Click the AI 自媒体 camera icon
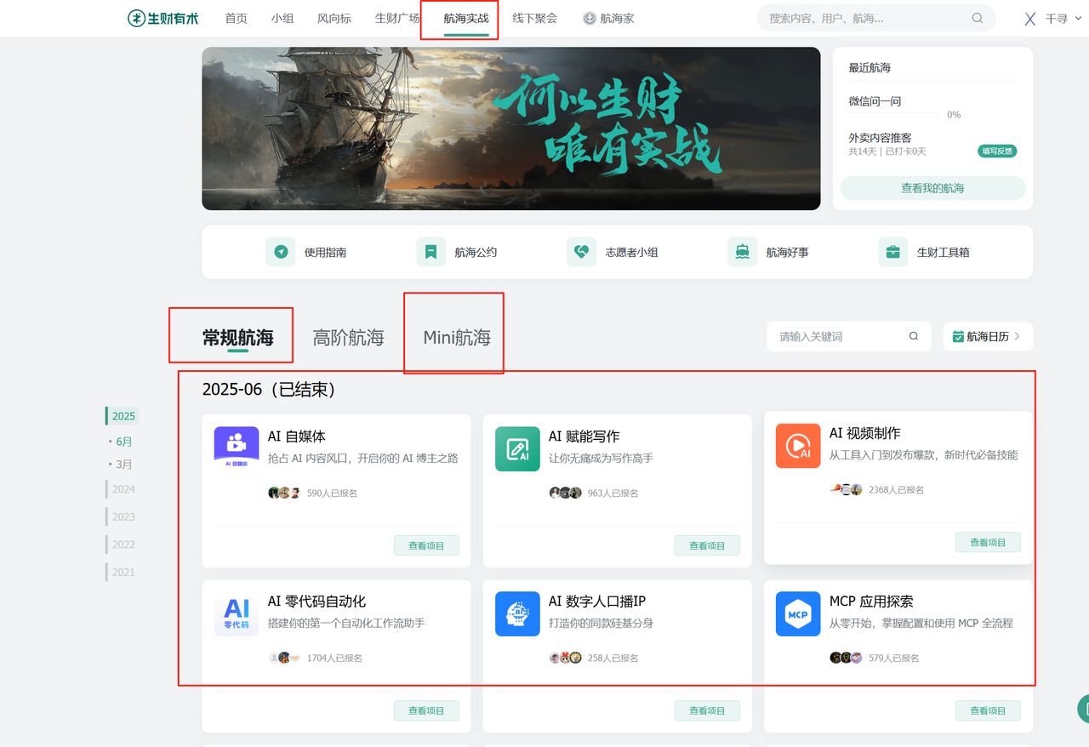 point(236,448)
